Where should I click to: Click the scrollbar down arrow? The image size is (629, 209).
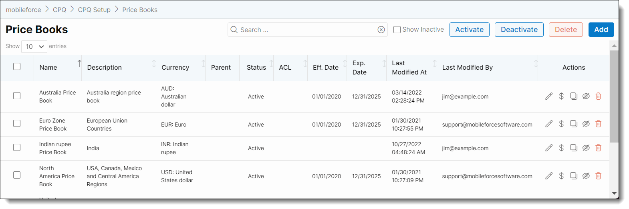614,193
